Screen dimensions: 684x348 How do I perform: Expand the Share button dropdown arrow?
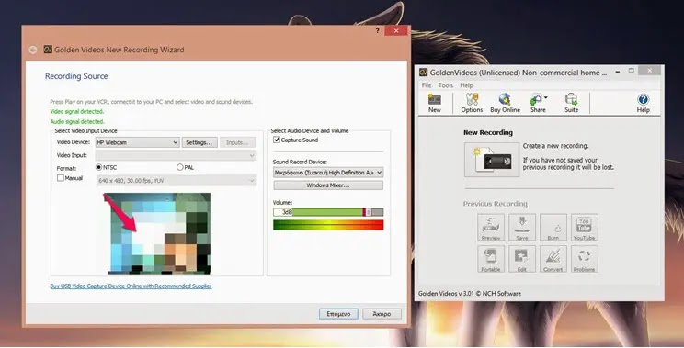pos(546,97)
